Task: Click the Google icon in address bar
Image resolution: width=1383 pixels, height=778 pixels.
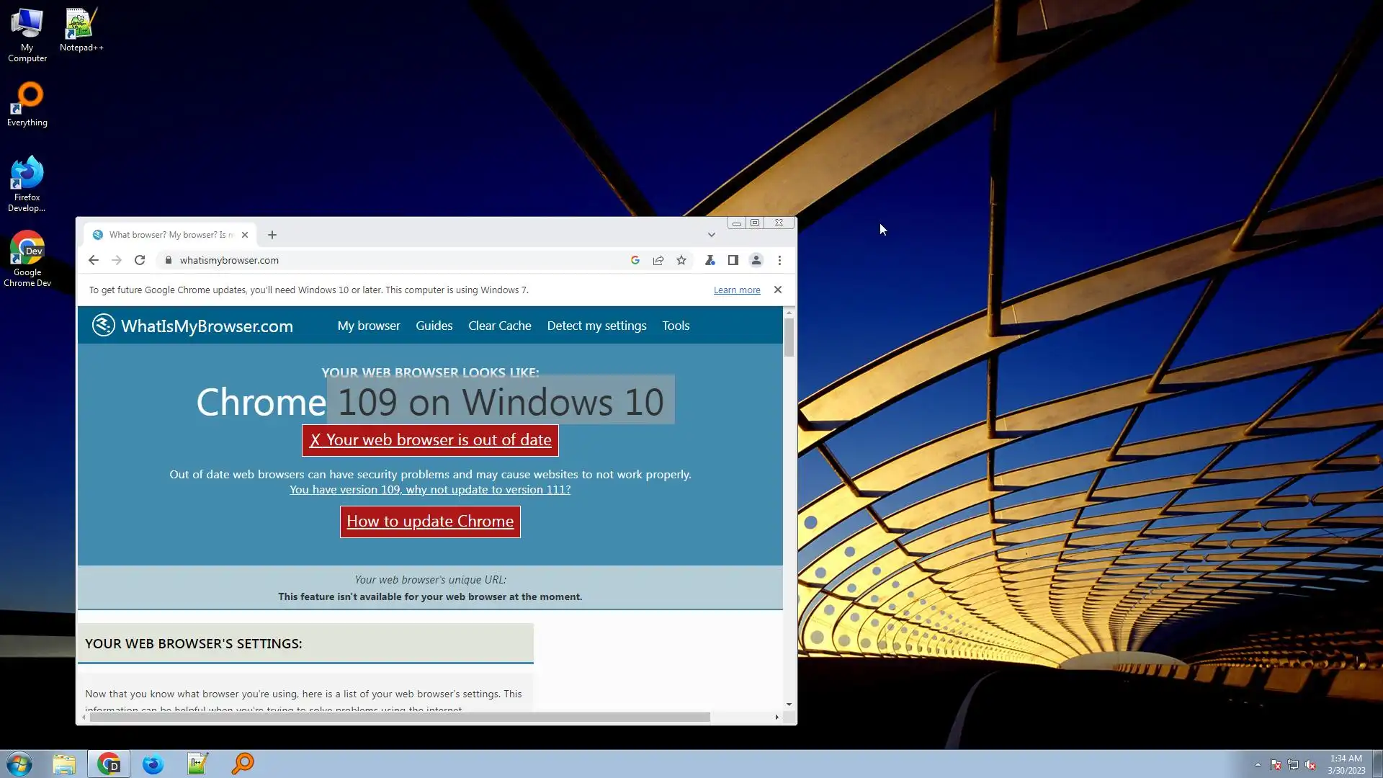Action: 635,260
